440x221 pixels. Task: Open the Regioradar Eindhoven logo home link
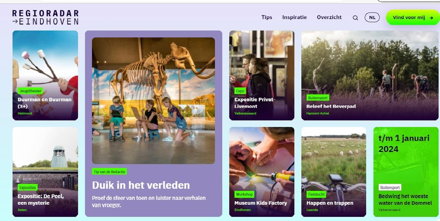point(45,17)
